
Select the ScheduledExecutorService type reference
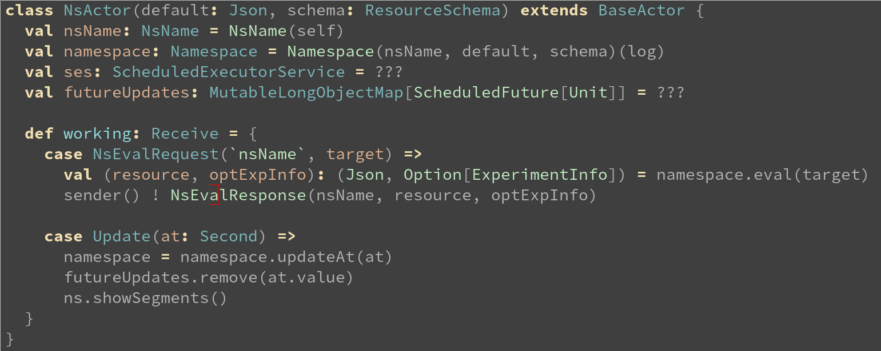coord(229,72)
